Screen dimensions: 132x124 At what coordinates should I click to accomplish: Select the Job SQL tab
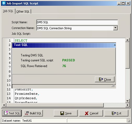(x=8, y=11)
